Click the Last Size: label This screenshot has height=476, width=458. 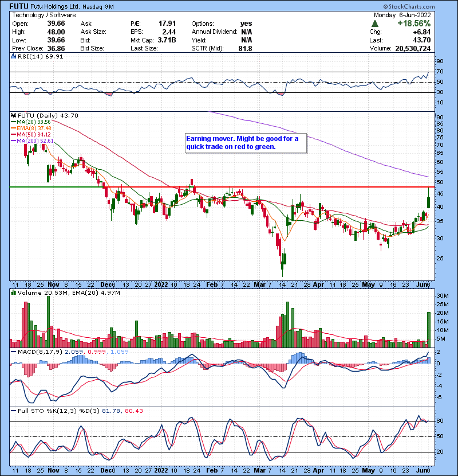tap(144, 48)
